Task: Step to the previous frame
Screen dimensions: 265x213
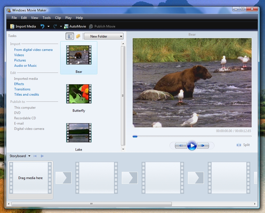Action: click(x=181, y=145)
